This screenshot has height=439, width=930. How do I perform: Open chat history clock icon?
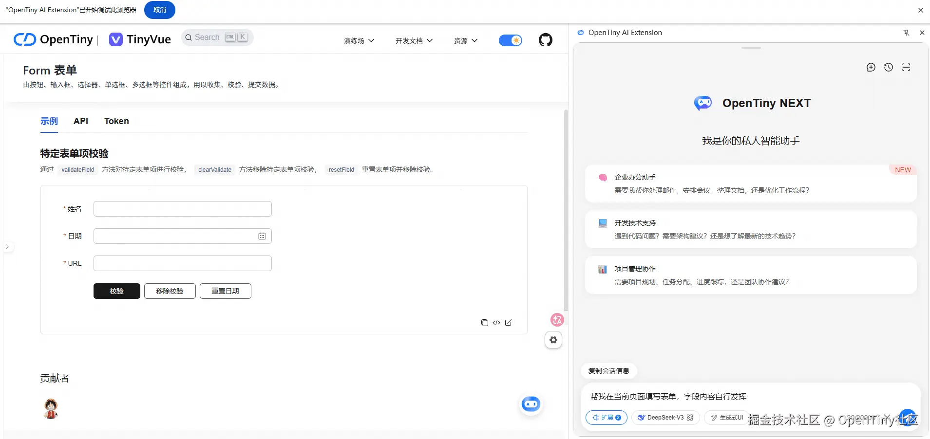point(889,68)
